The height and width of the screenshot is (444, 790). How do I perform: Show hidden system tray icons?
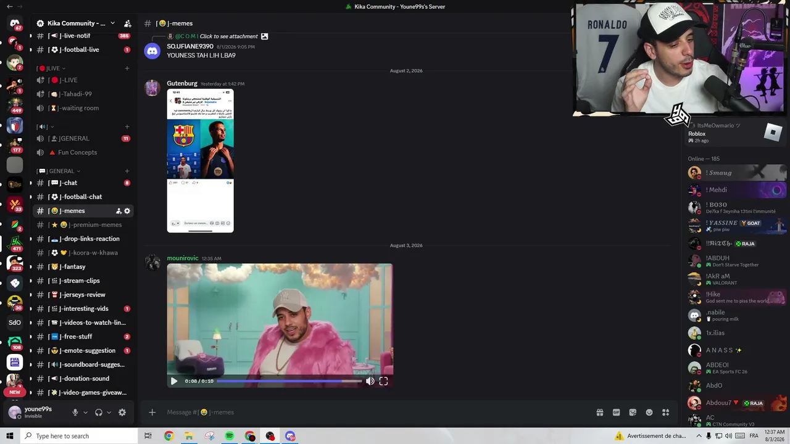pyautogui.click(x=699, y=436)
